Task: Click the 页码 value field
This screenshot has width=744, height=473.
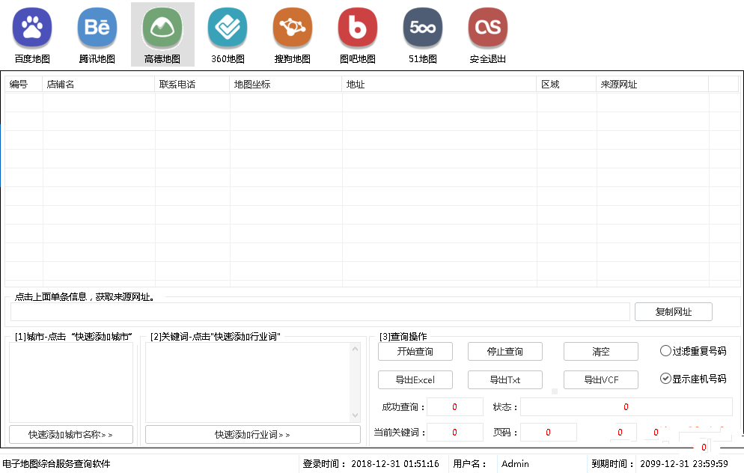Action: (x=548, y=433)
